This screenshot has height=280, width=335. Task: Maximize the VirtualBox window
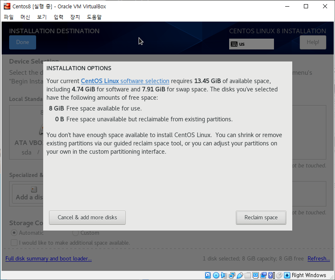click(x=306, y=6)
